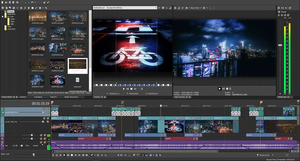Toggle auto crossfades icon beside the magnet
300x161 pixels.
(147, 155)
